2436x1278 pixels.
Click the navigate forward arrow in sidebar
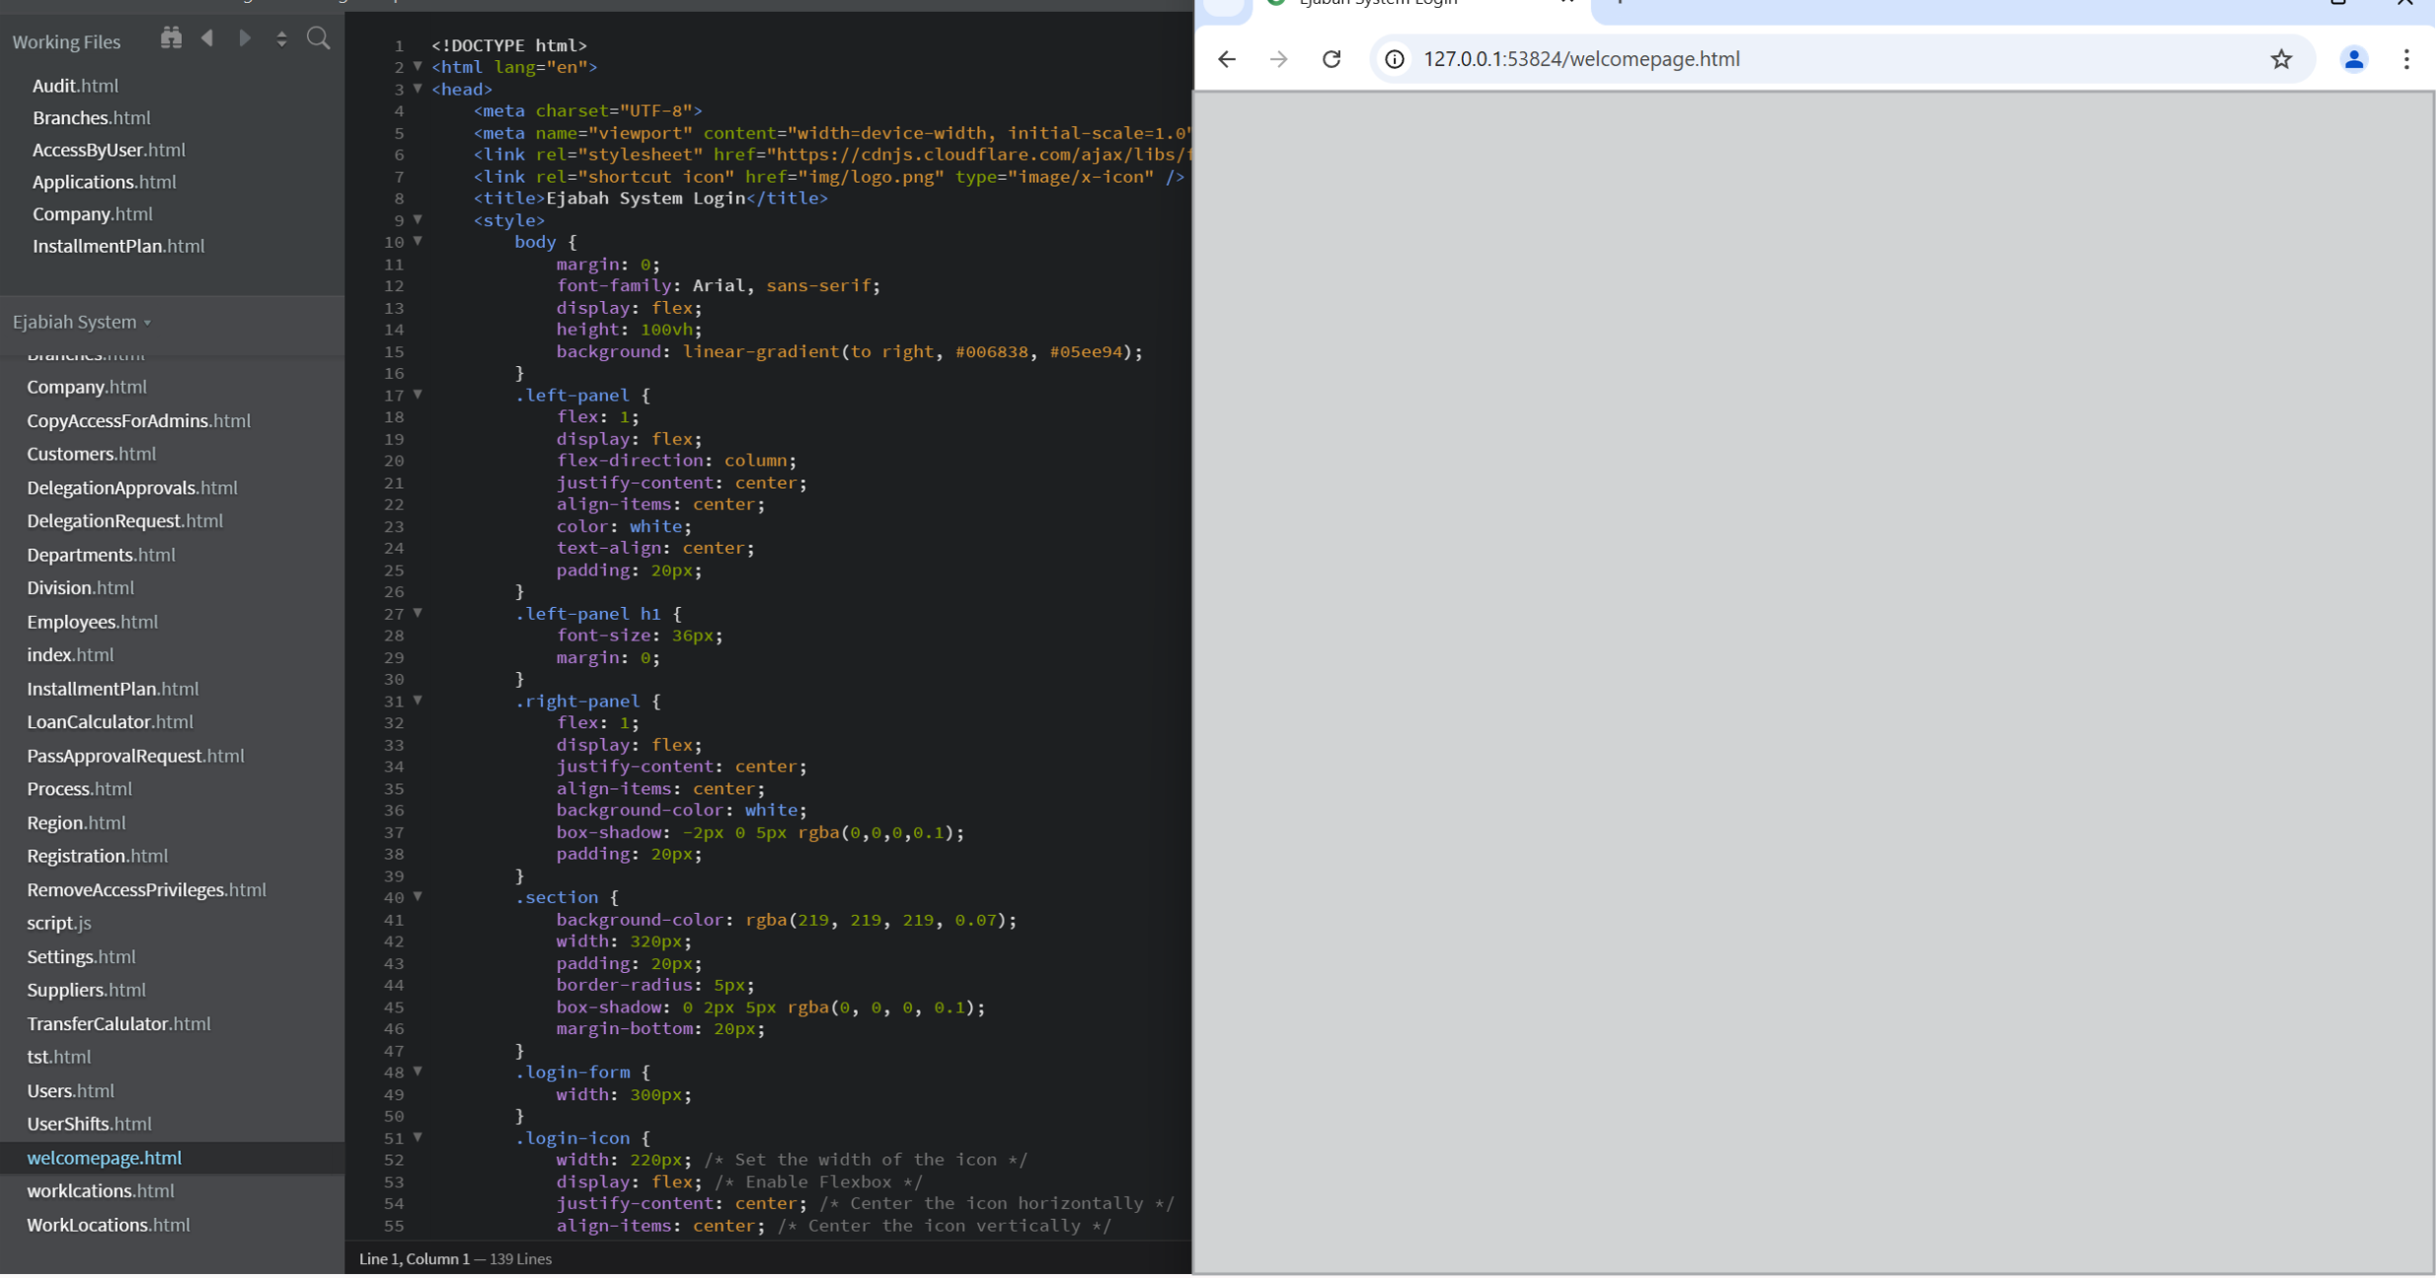[245, 38]
